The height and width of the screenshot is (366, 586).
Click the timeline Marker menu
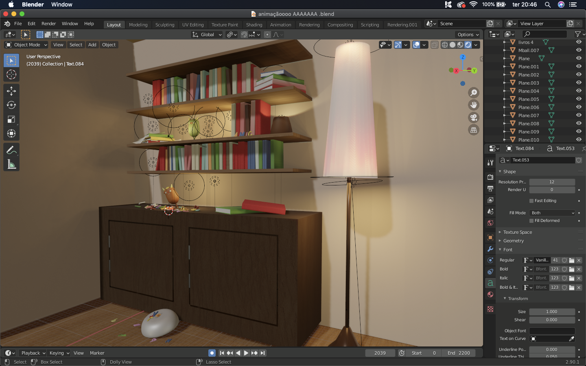click(x=97, y=353)
